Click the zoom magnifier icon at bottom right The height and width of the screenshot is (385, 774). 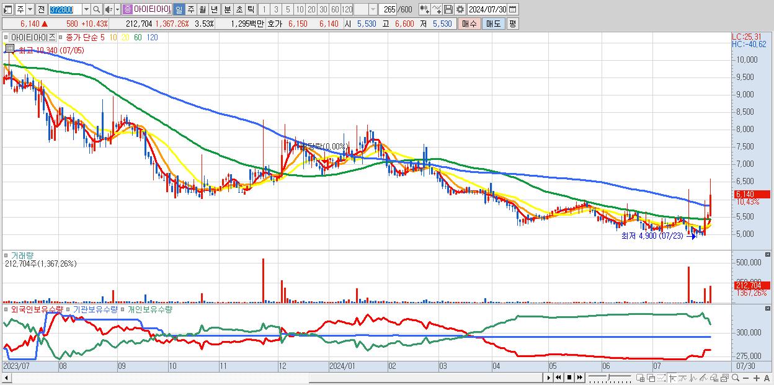point(736,378)
